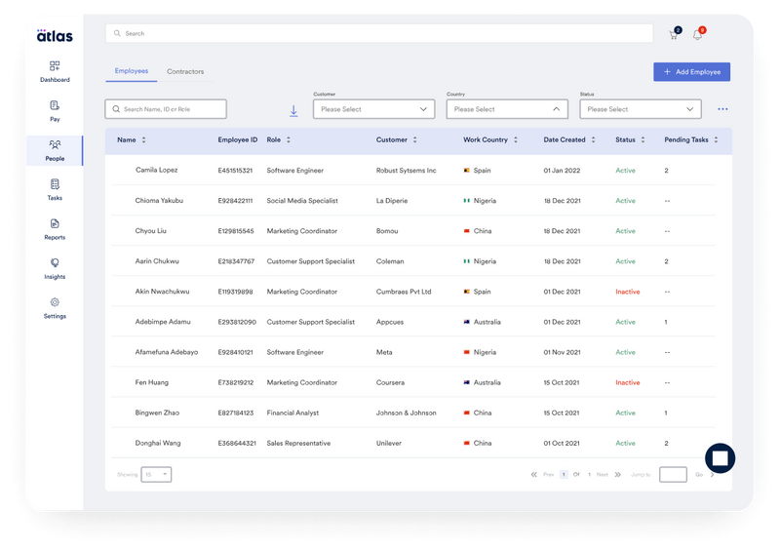Expand the Status filter dropdown
The width and height of the screenshot is (780, 551).
tap(641, 109)
